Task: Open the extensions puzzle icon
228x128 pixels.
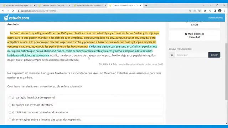Action: [205, 11]
